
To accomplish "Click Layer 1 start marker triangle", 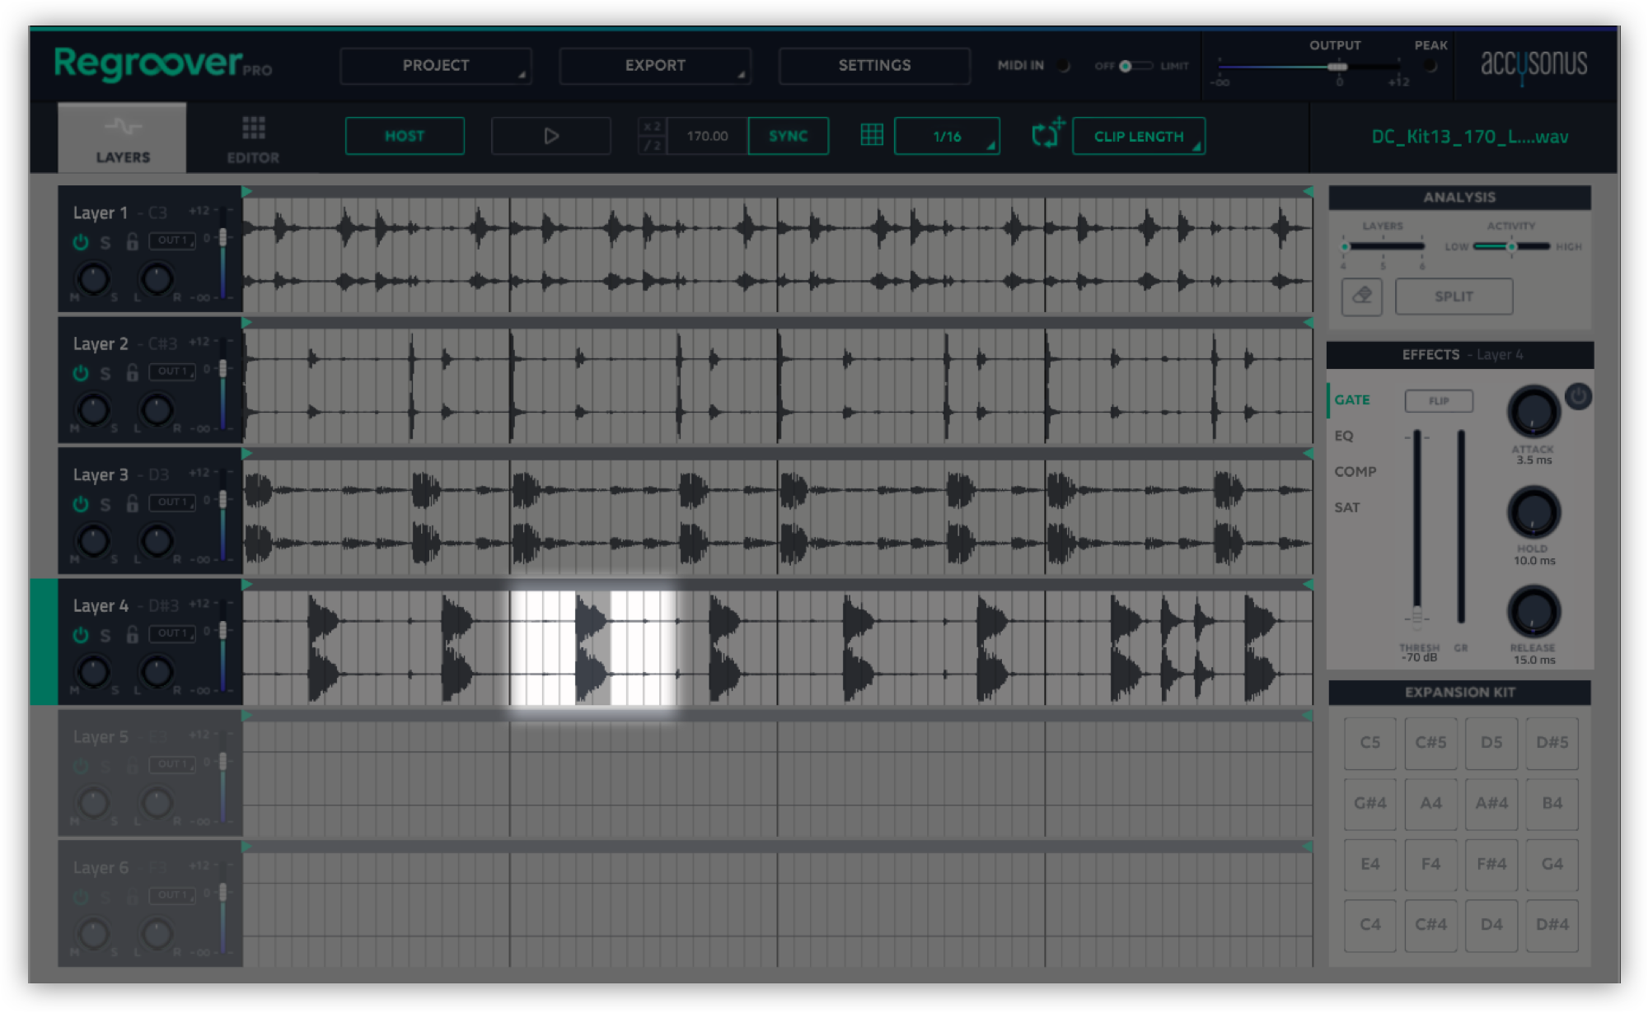I will 246,191.
